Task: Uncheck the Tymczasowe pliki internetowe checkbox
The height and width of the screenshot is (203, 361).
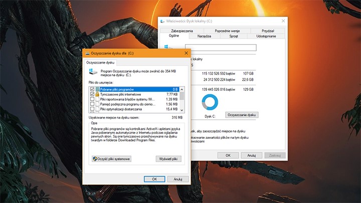Action: pyautogui.click(x=92, y=94)
